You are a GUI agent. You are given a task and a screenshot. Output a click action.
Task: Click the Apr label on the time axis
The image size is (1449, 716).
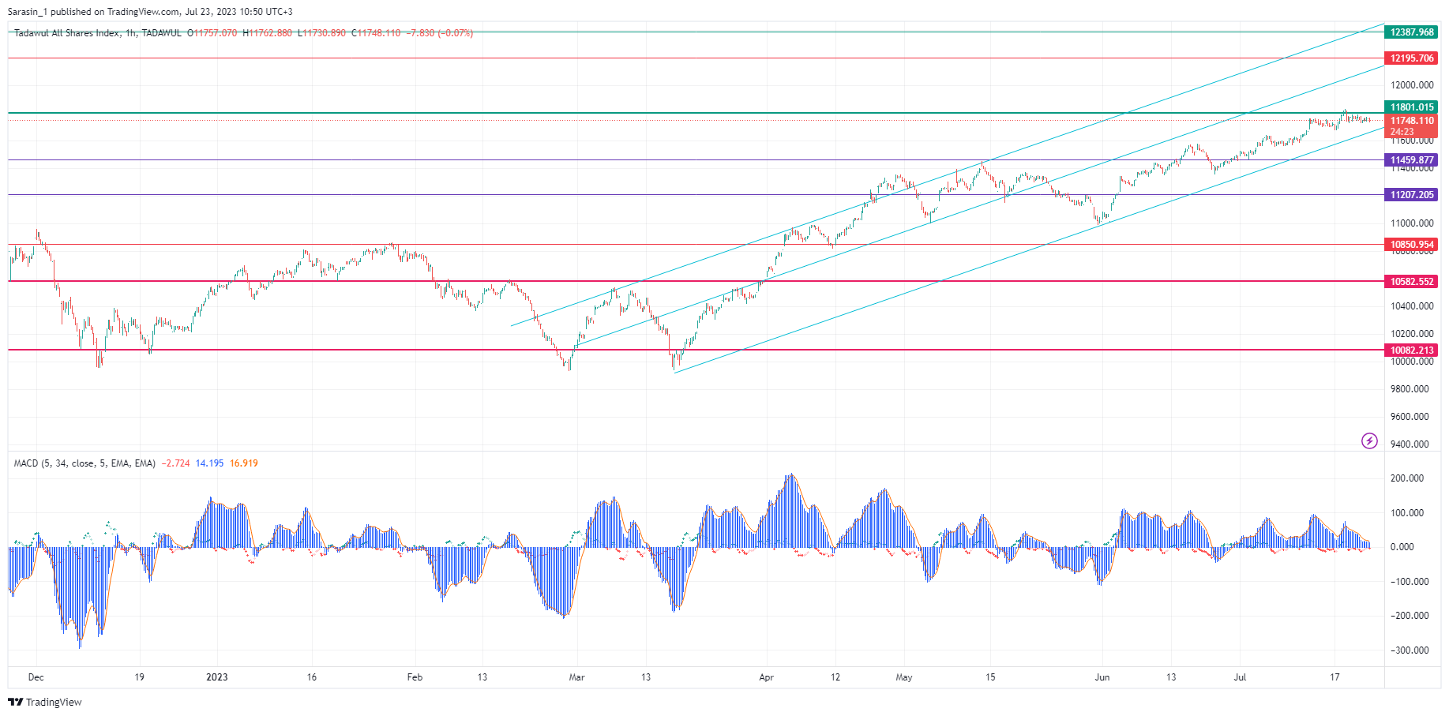tap(766, 677)
